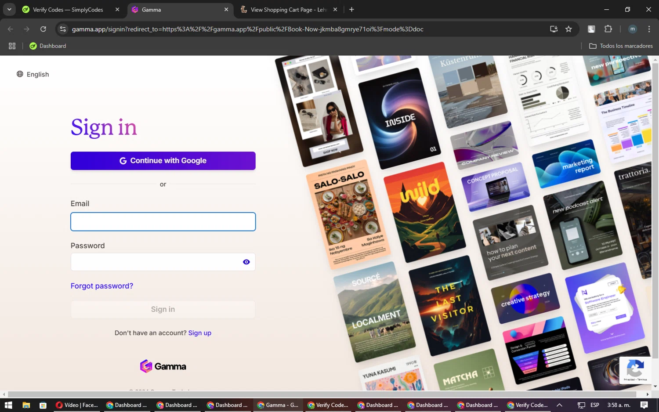Open the English language selector

click(33, 74)
